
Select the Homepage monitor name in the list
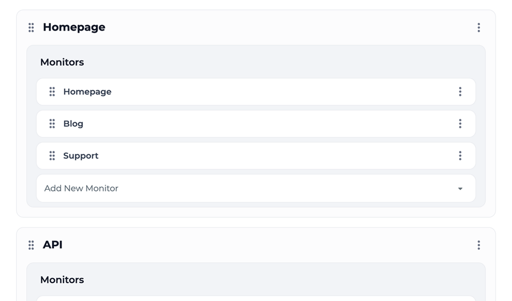pyautogui.click(x=88, y=92)
